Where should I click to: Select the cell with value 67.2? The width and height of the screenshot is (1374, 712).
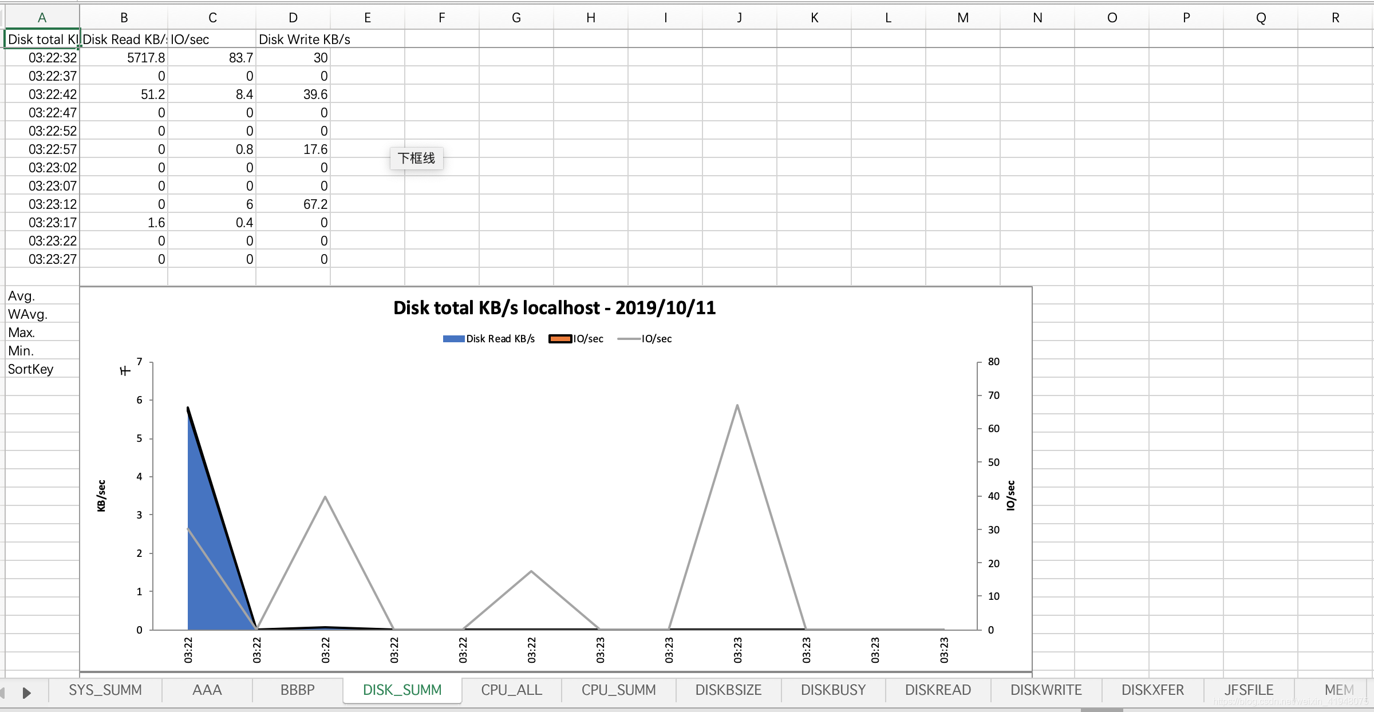tap(293, 204)
